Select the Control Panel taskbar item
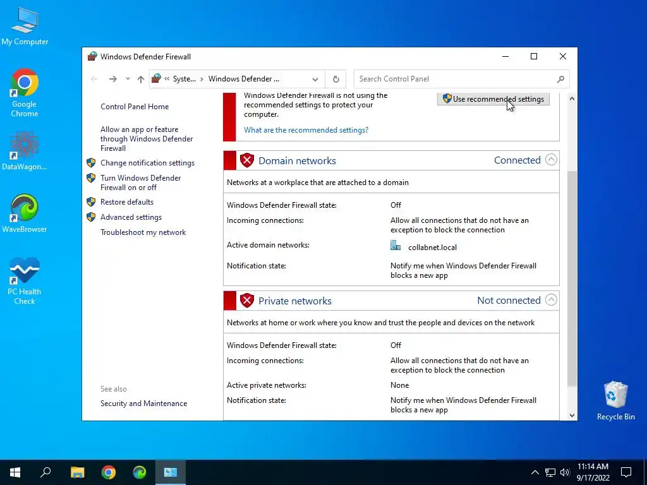Image resolution: width=647 pixels, height=485 pixels. 171,472
